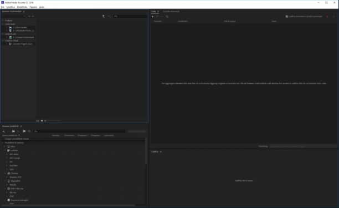Click the view-files-by-type eye icon

pyautogui.click(x=109, y=16)
